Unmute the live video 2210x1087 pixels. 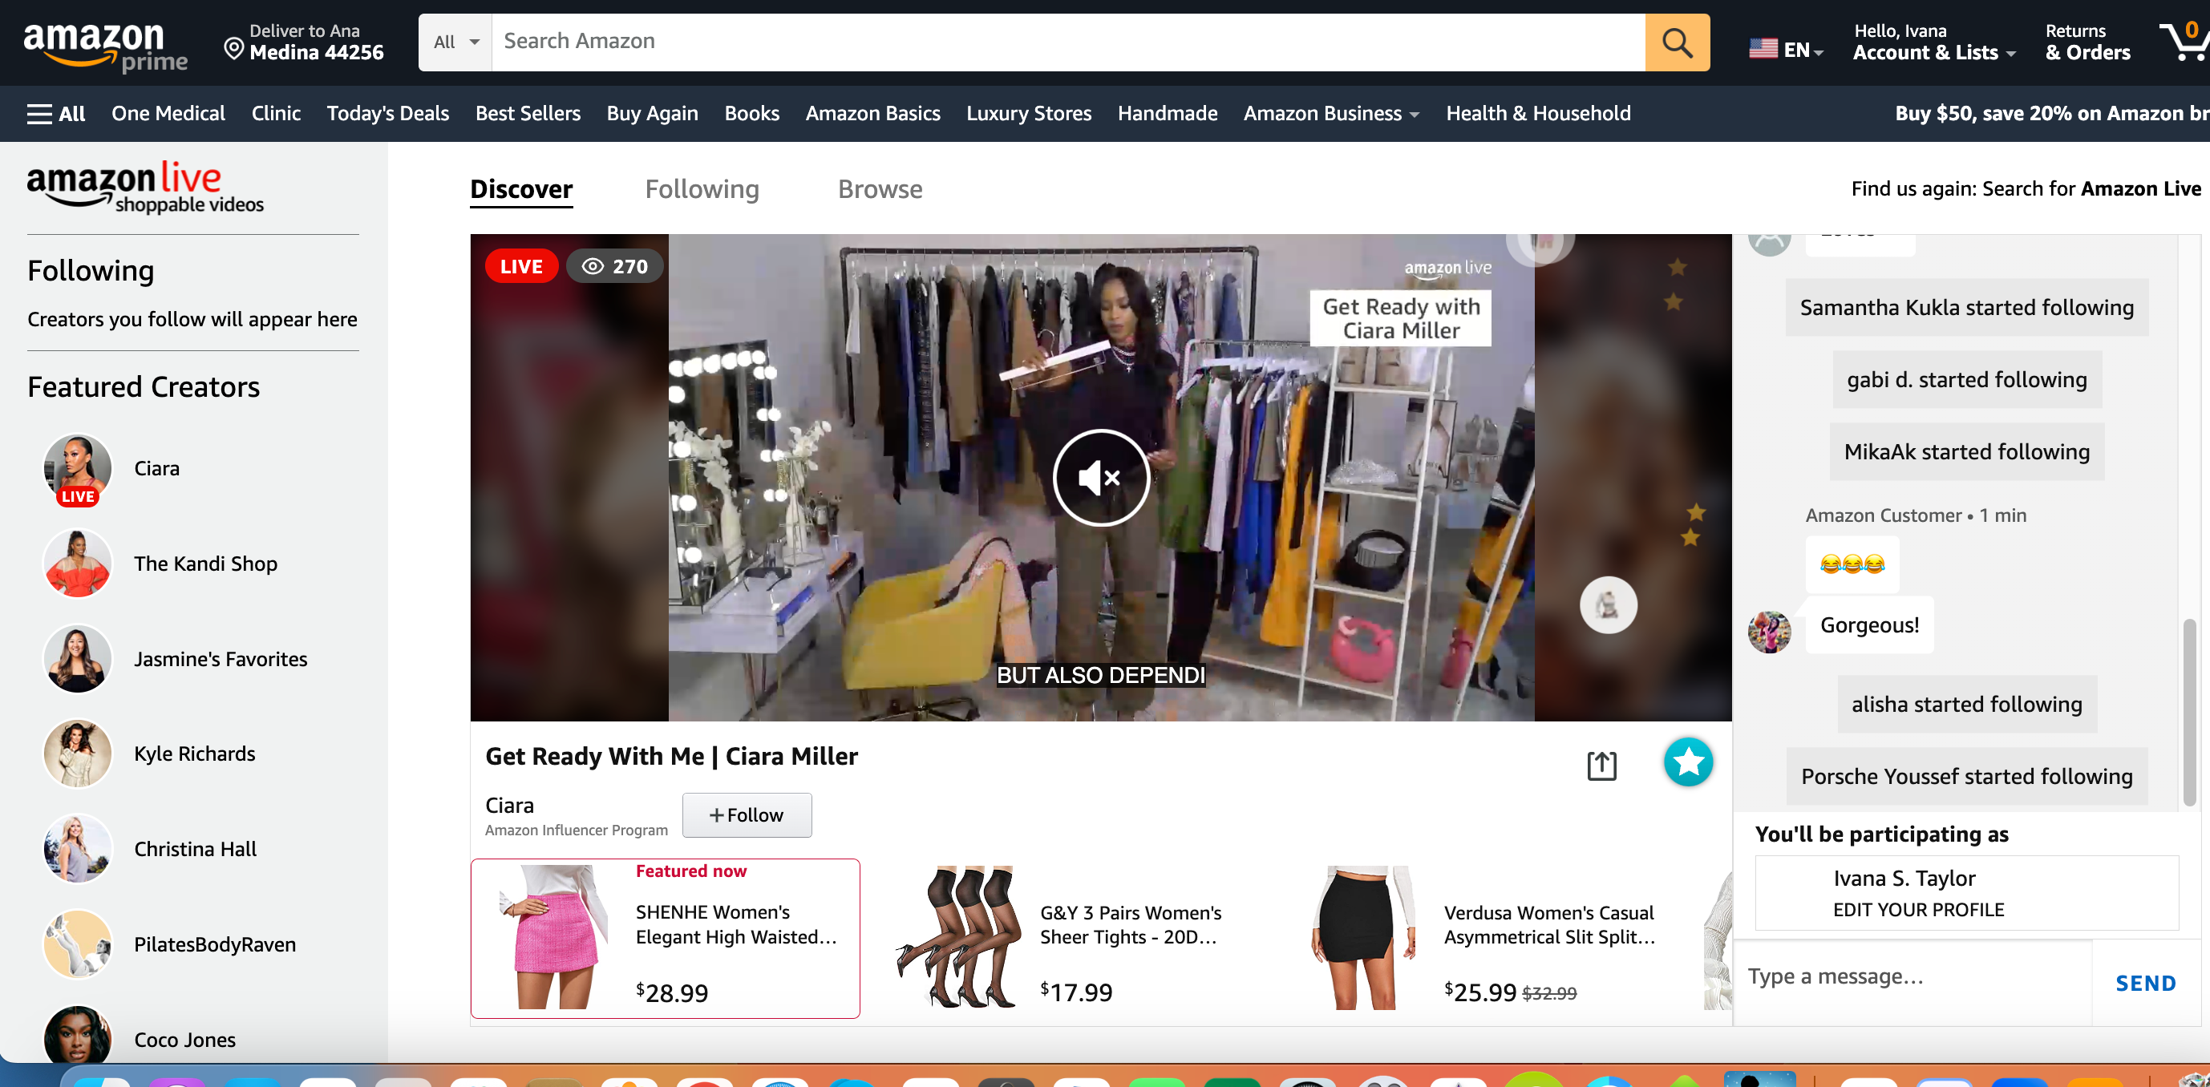pos(1101,477)
